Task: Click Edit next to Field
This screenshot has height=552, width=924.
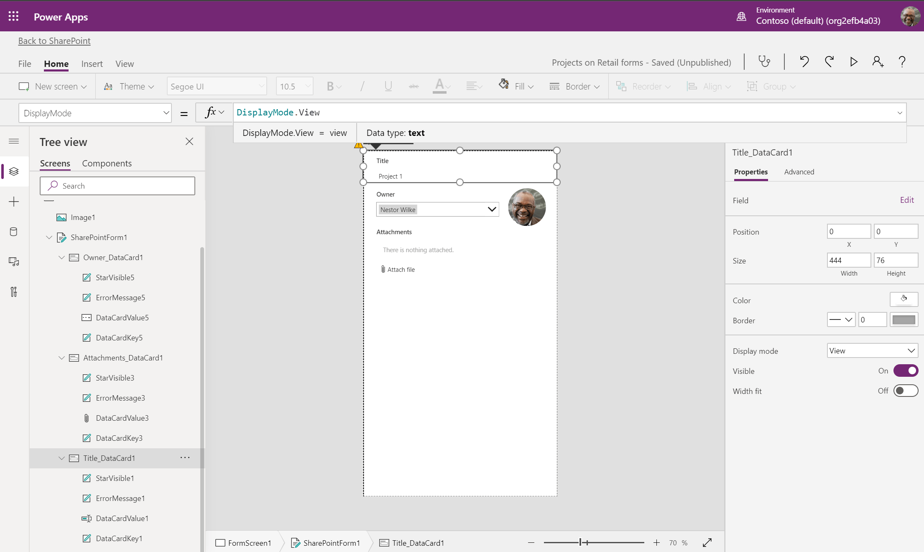Action: (x=906, y=200)
